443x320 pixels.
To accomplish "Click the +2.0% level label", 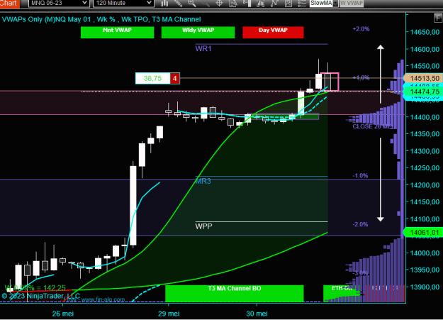I will point(361,29).
